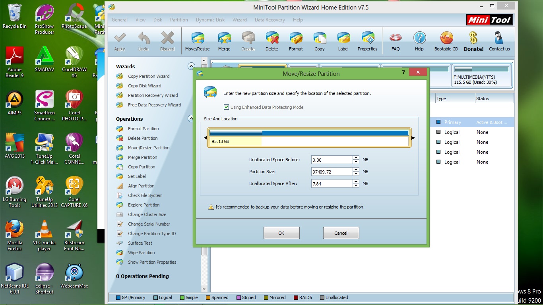Select the AIMP3 desktop icon

(15, 103)
